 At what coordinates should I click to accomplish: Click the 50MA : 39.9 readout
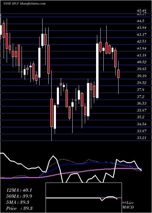pos(19,196)
